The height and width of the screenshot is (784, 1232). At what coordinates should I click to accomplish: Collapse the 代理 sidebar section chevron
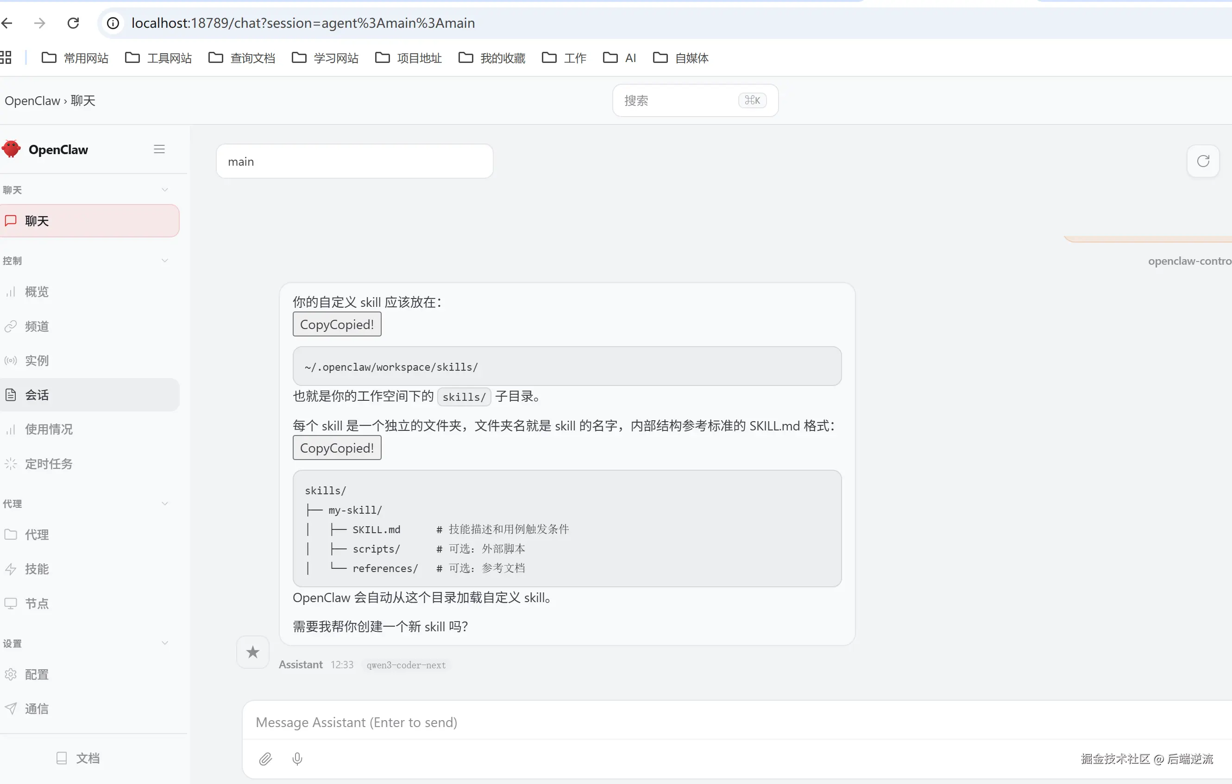(x=165, y=504)
